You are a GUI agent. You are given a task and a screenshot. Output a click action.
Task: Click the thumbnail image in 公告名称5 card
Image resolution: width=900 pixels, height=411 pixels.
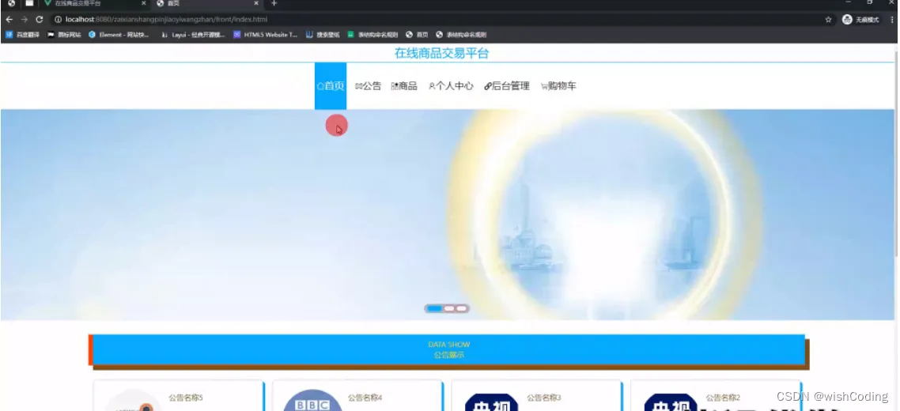pyautogui.click(x=133, y=401)
